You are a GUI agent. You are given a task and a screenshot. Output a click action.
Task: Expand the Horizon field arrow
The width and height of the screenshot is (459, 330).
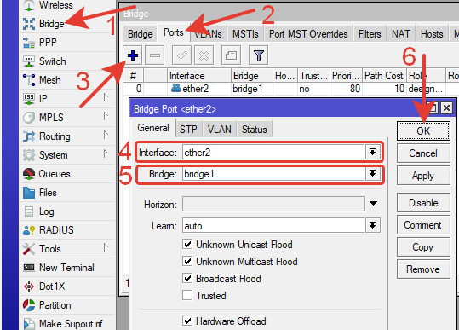(x=373, y=204)
